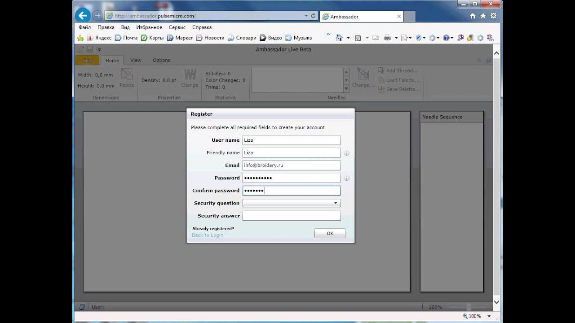Viewport: 575px width, 323px height.
Task: Open the Security question dropdown
Action: tap(292, 203)
